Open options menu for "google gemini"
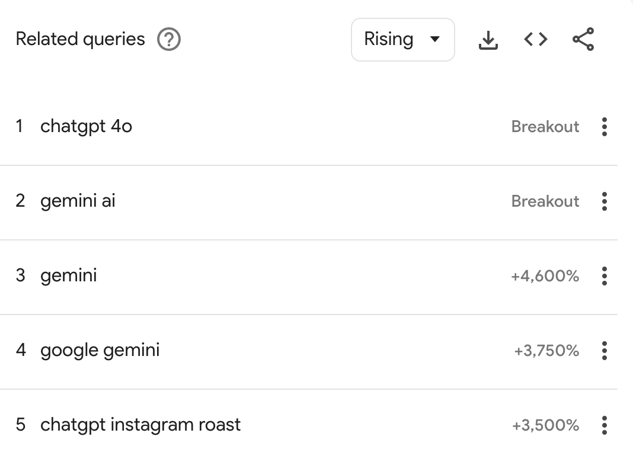 point(604,351)
